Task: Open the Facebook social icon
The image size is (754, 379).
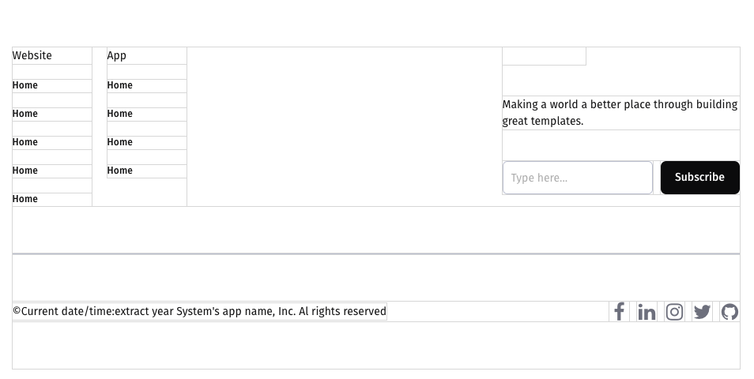Action: click(620, 312)
